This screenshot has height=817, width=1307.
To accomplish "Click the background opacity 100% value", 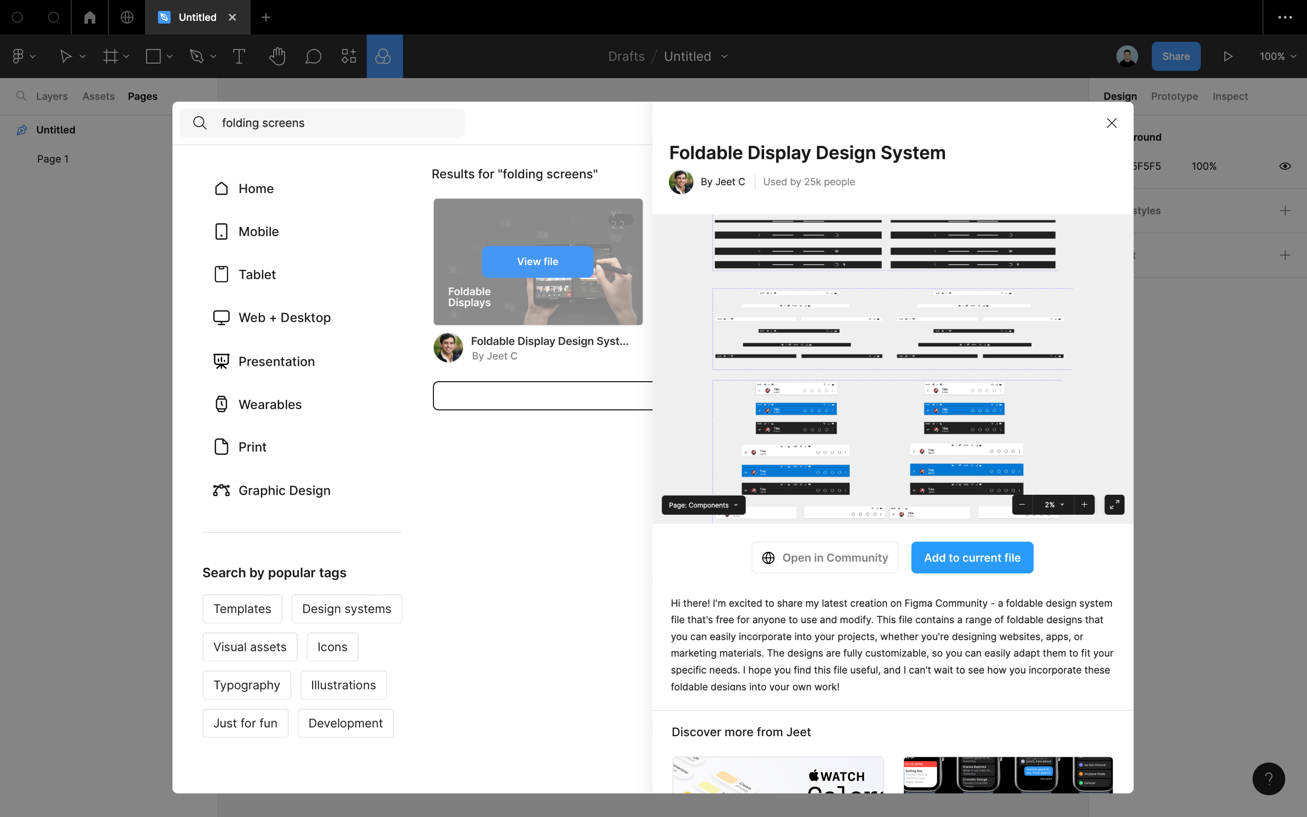I will [x=1204, y=166].
